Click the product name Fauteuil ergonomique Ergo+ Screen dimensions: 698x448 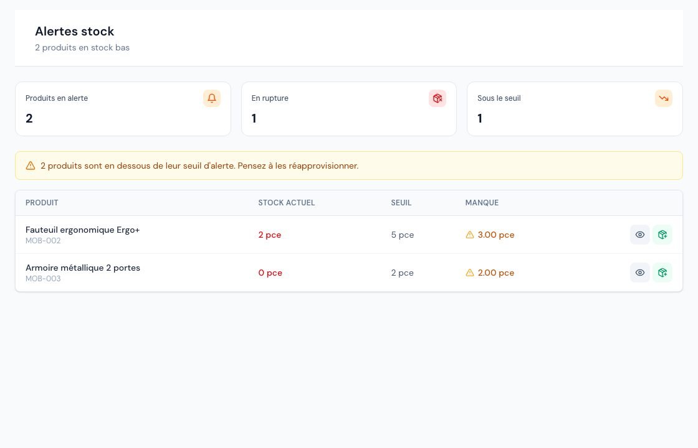coord(82,230)
